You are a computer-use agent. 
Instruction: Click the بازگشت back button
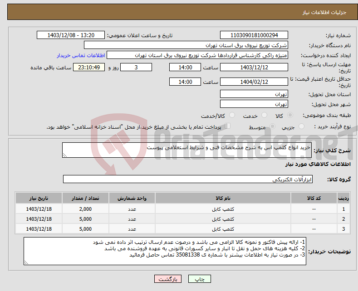tap(168, 279)
